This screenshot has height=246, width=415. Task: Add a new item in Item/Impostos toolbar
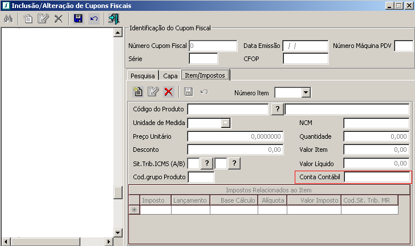(x=137, y=92)
